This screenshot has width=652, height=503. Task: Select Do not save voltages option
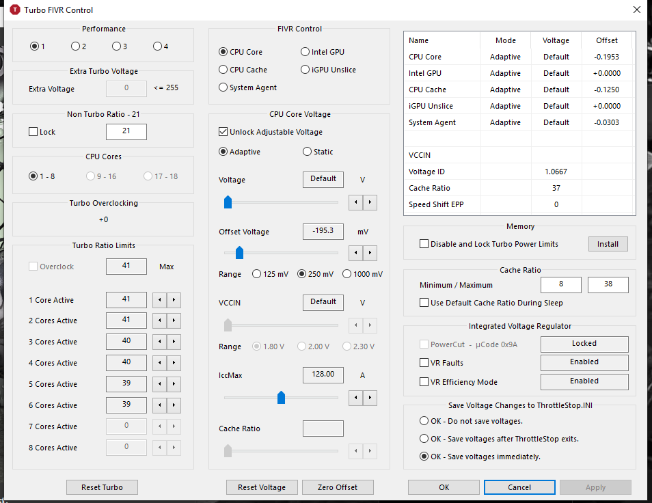click(x=471, y=421)
